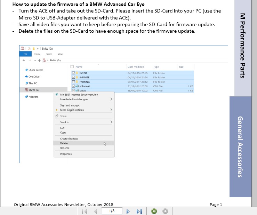257x215 pixels.
Task: Choose Cut from the context menu
Action: tap(83, 128)
